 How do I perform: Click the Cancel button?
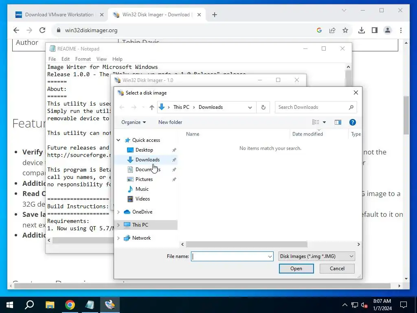tap(337, 269)
